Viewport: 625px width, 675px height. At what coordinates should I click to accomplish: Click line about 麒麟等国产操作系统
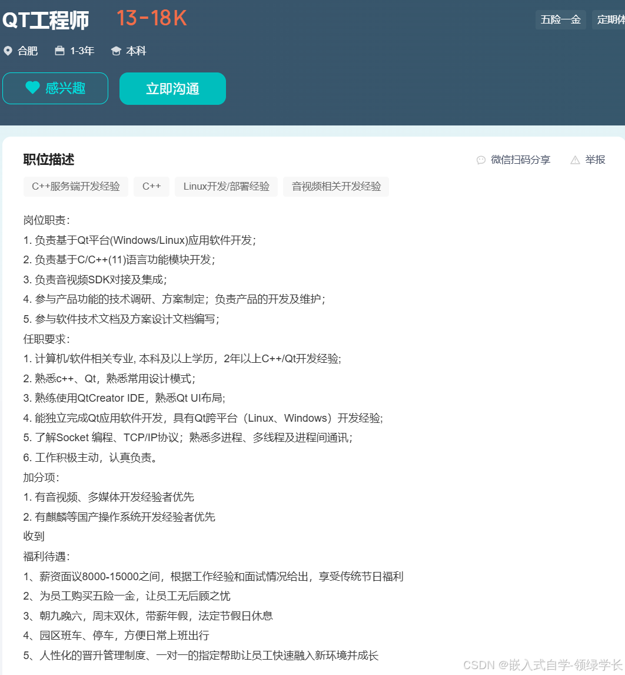[x=119, y=517]
